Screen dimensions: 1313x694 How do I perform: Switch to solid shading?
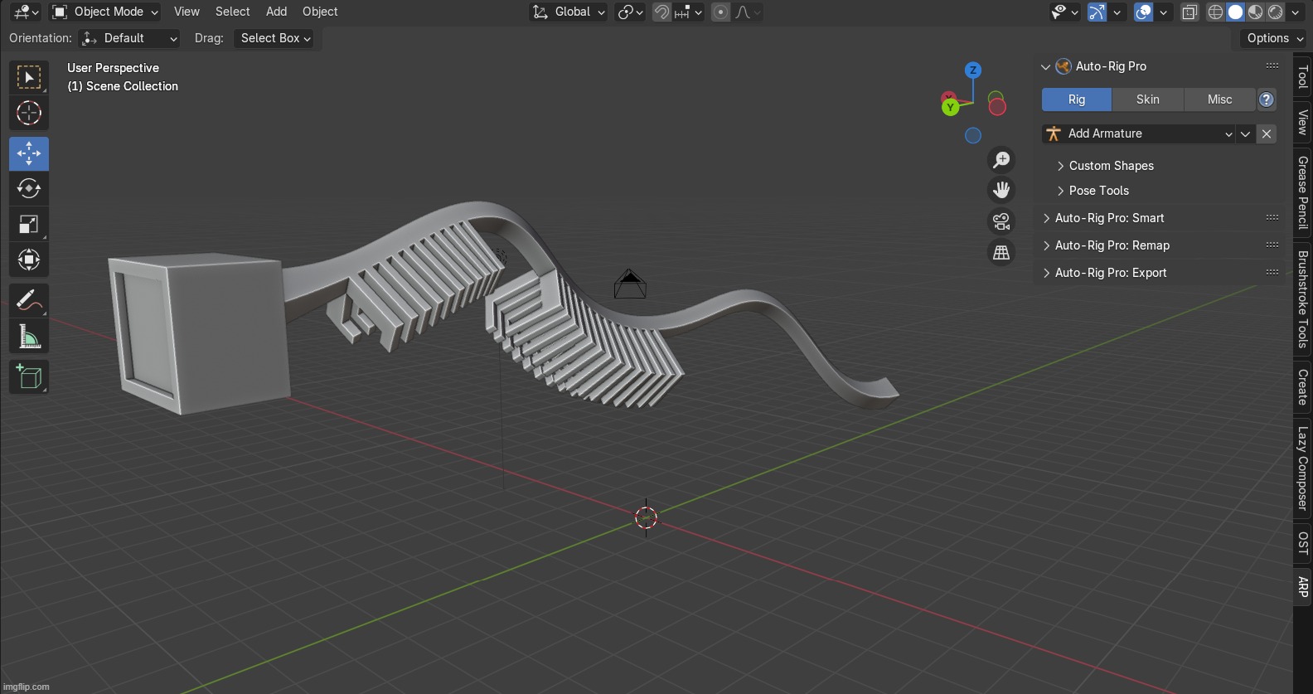[1236, 12]
